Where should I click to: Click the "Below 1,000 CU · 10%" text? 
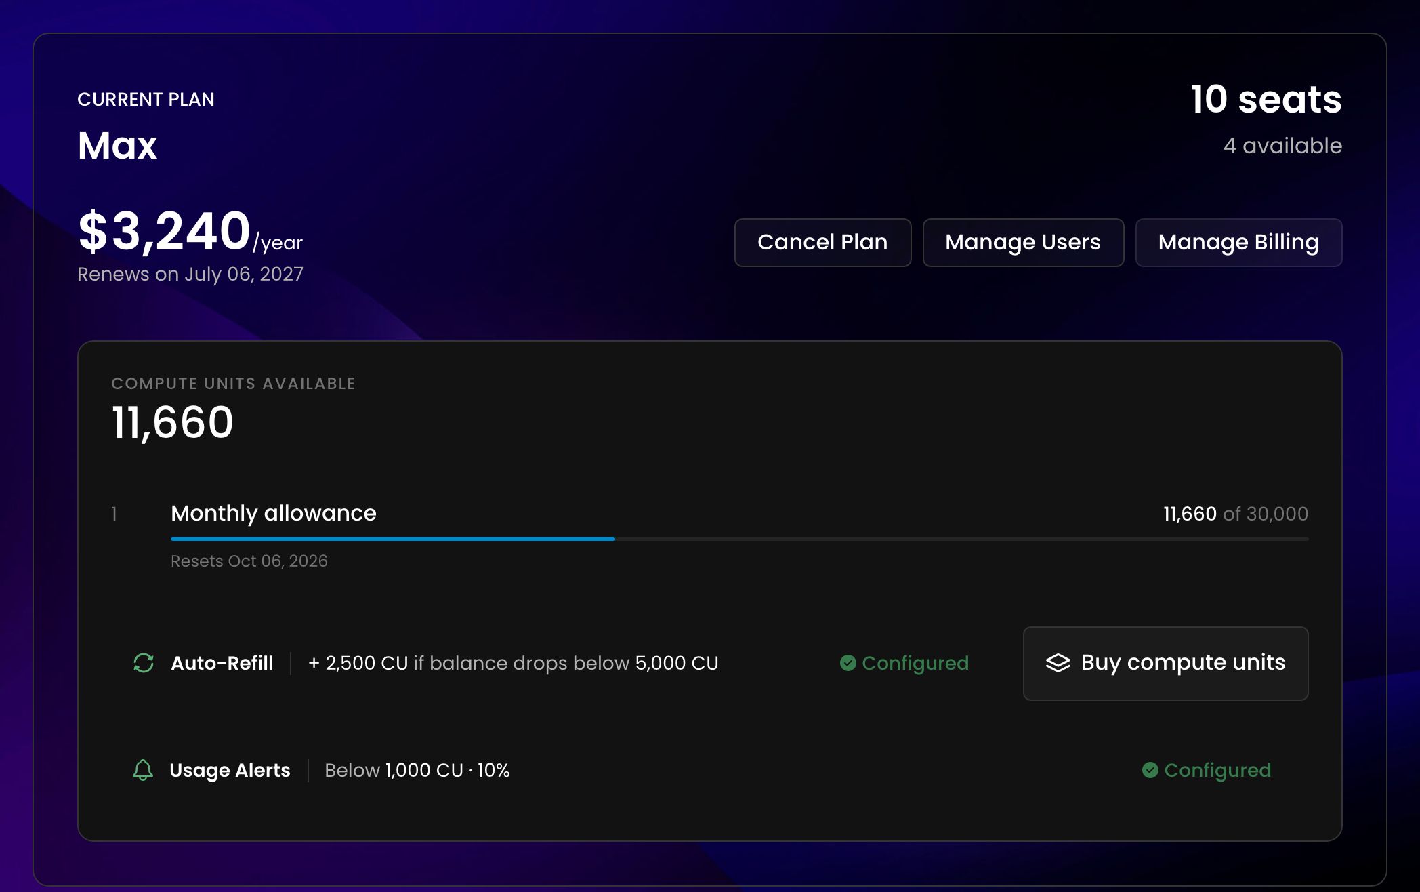pos(417,770)
